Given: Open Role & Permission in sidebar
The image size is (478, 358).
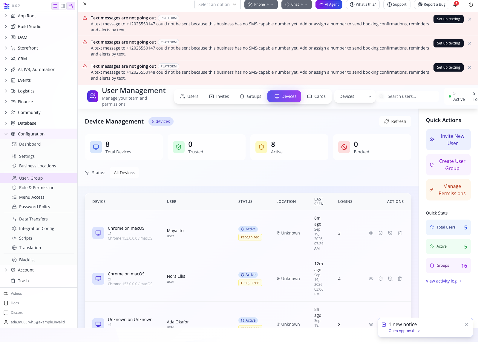Looking at the screenshot, I should click(37, 188).
